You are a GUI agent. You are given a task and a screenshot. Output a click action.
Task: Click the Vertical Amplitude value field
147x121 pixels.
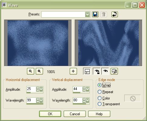click(78, 89)
